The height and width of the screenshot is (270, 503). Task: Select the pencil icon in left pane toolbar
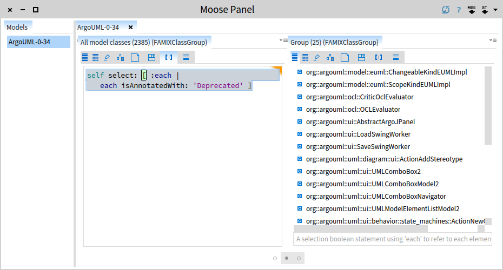(x=107, y=57)
